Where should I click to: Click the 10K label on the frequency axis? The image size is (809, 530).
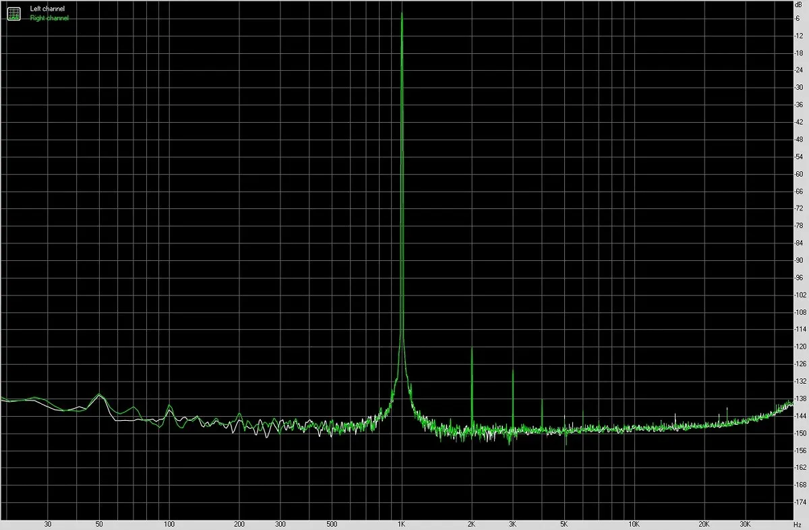click(634, 523)
